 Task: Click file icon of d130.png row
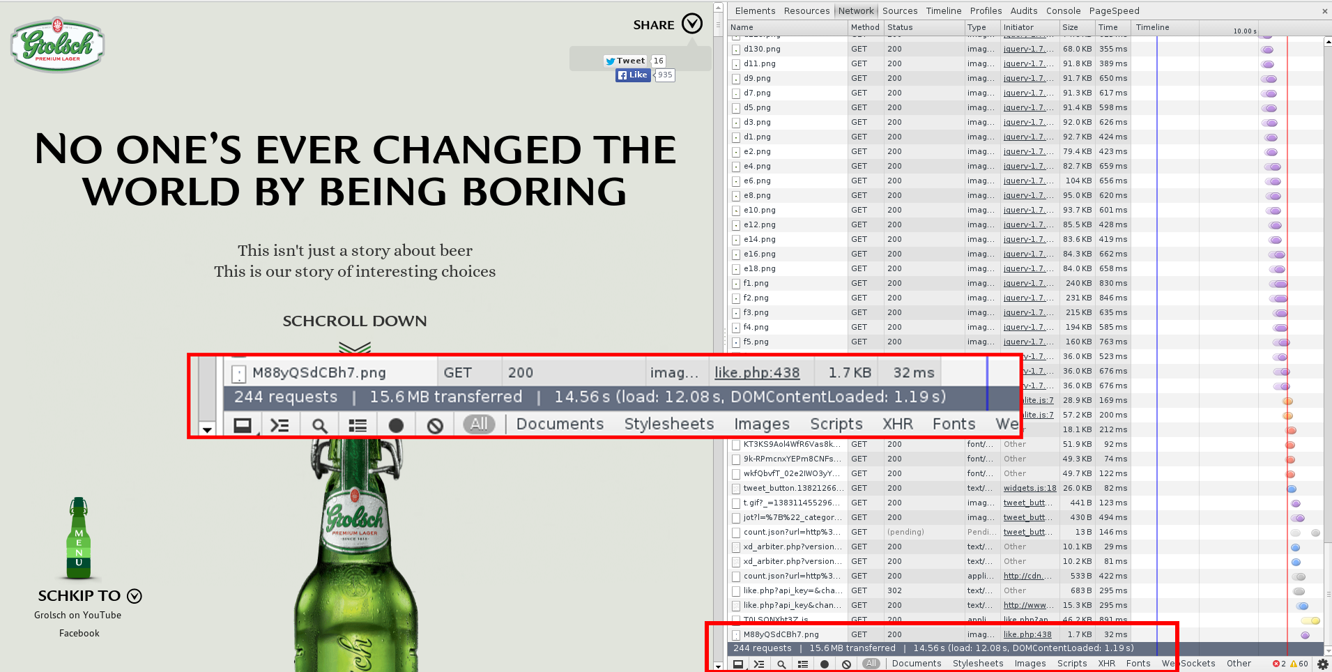(735, 49)
